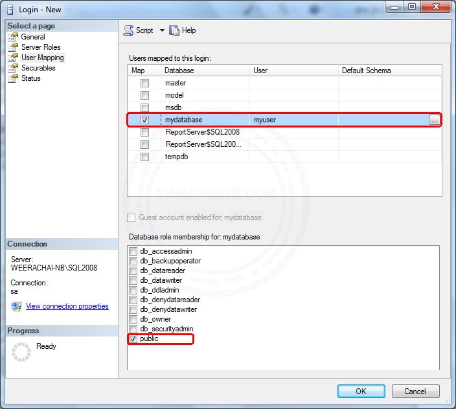Select the tempdb database name
456x409 pixels.
click(x=177, y=157)
